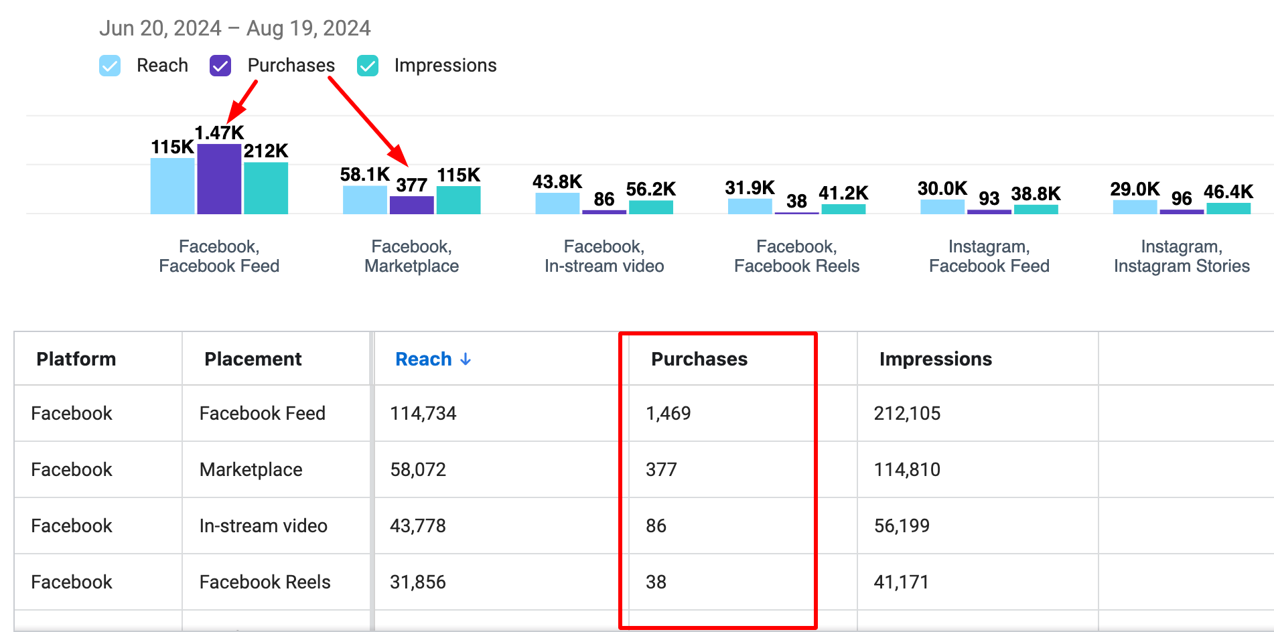Click the reach value '58,072'
The width and height of the screenshot is (1274, 632).
418,470
